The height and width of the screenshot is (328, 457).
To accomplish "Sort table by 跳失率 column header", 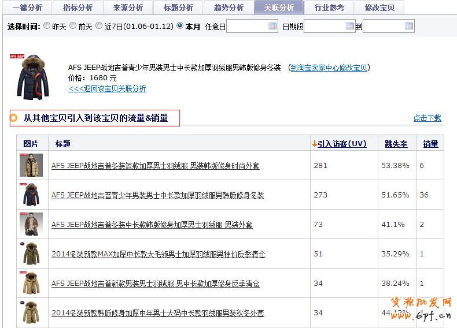I will pyautogui.click(x=396, y=144).
